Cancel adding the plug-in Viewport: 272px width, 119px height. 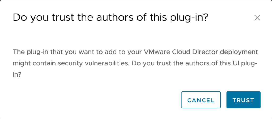[x=201, y=100]
